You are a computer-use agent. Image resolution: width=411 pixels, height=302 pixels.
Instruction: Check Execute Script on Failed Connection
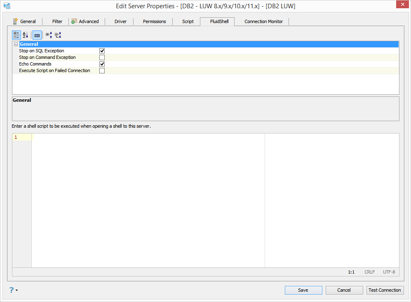tap(102, 71)
